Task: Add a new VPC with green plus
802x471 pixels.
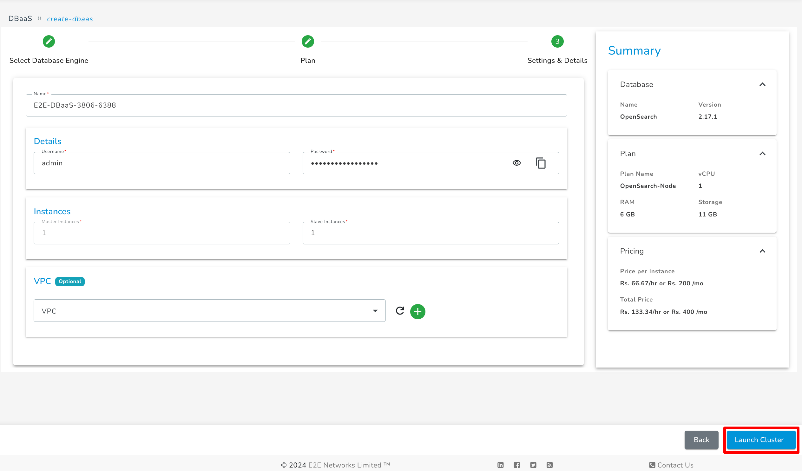Action: [x=417, y=311]
